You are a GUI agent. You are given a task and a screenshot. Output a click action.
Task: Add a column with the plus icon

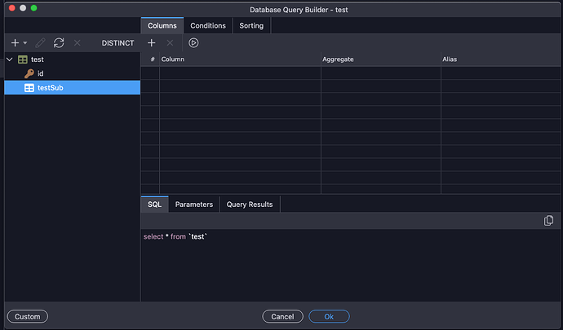[152, 43]
